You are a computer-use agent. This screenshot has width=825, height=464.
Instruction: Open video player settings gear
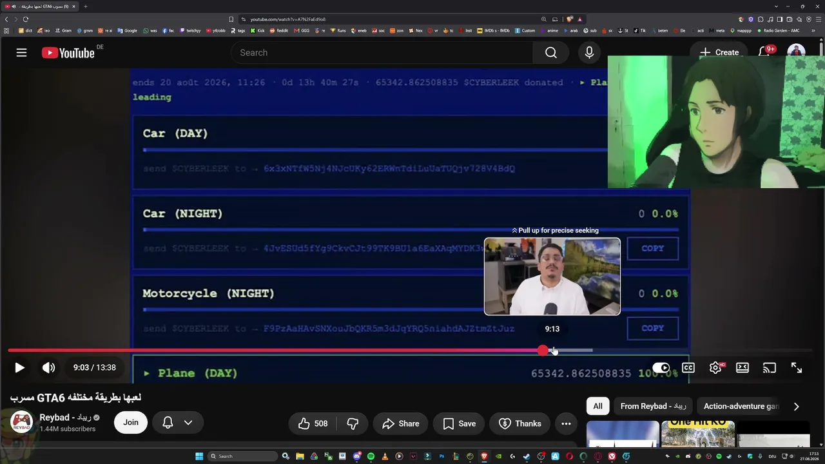coord(715,368)
